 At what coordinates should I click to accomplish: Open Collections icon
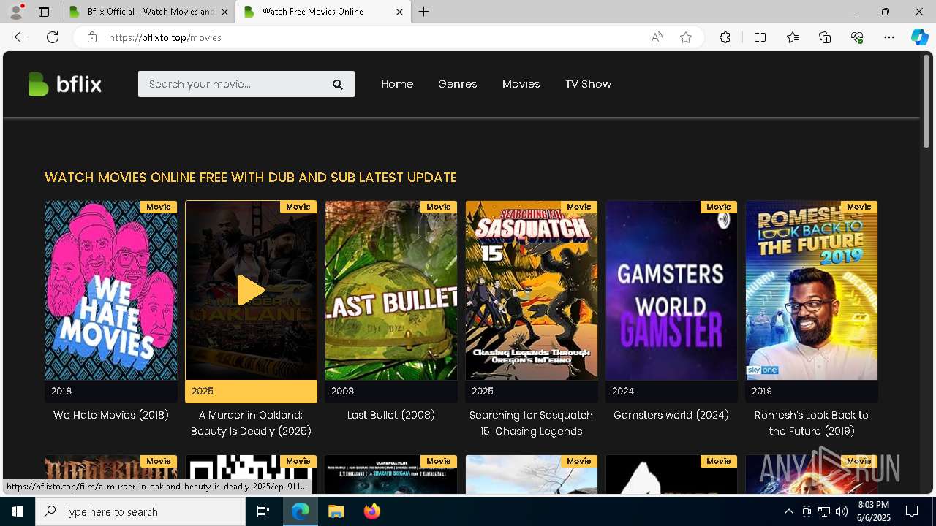[x=825, y=37]
